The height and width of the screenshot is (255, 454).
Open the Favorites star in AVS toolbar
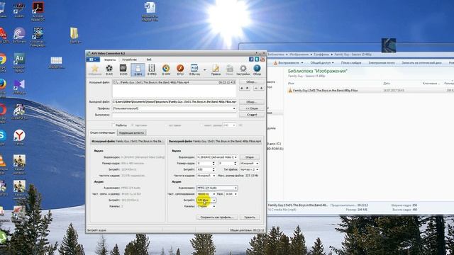coord(94,69)
